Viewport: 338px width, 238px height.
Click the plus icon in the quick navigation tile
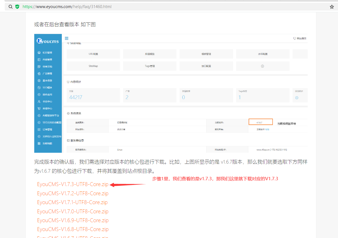point(262,66)
